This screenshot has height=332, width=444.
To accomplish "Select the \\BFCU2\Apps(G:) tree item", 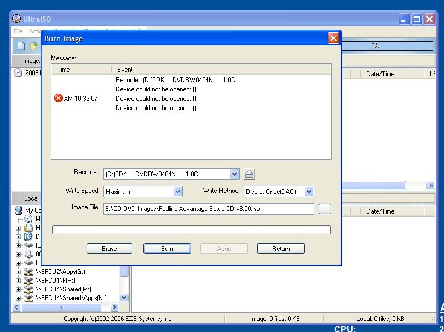I will (x=61, y=272).
